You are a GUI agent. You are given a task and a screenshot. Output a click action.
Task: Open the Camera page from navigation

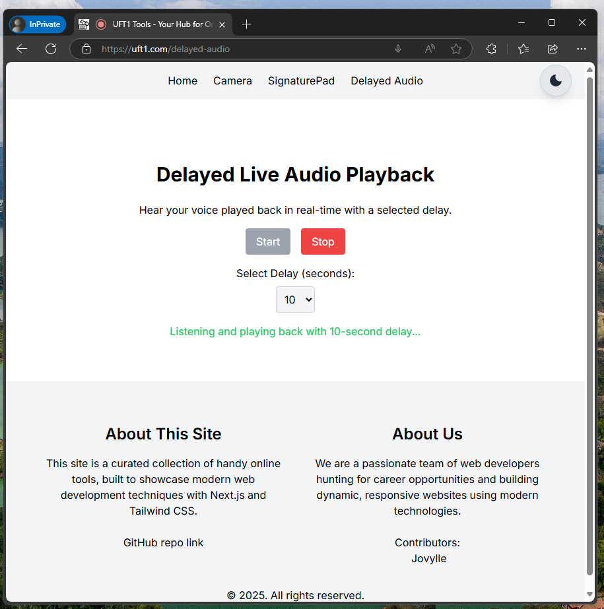(x=232, y=80)
